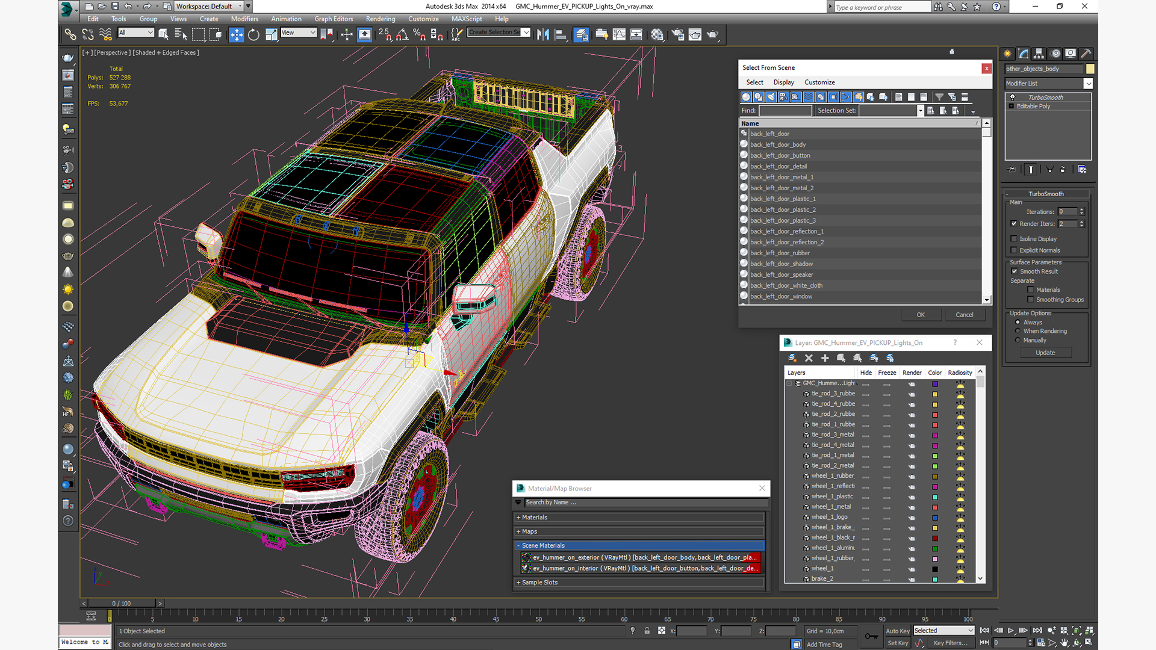Open the selection filter All dropdown

point(136,32)
